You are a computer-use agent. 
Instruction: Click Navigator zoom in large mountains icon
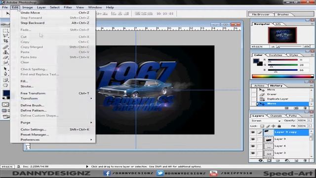pyautogui.click(x=307, y=46)
